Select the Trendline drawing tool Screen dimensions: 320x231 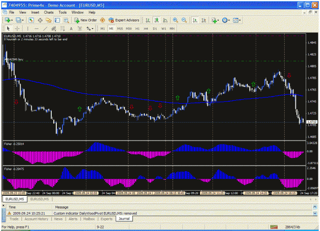click(x=45, y=29)
